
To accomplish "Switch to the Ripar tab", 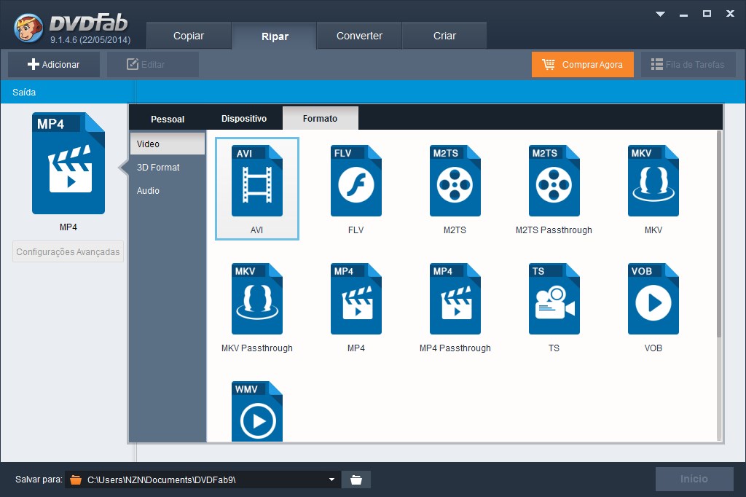I will (x=275, y=36).
